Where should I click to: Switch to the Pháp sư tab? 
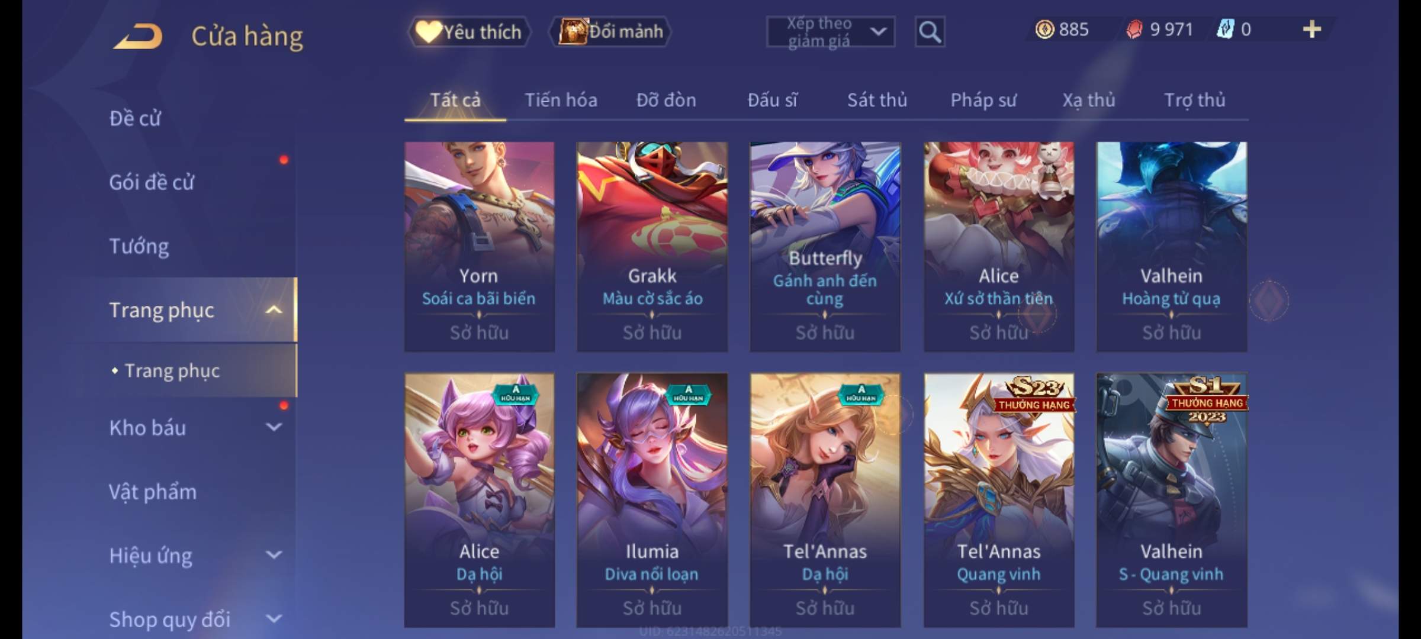point(983,100)
